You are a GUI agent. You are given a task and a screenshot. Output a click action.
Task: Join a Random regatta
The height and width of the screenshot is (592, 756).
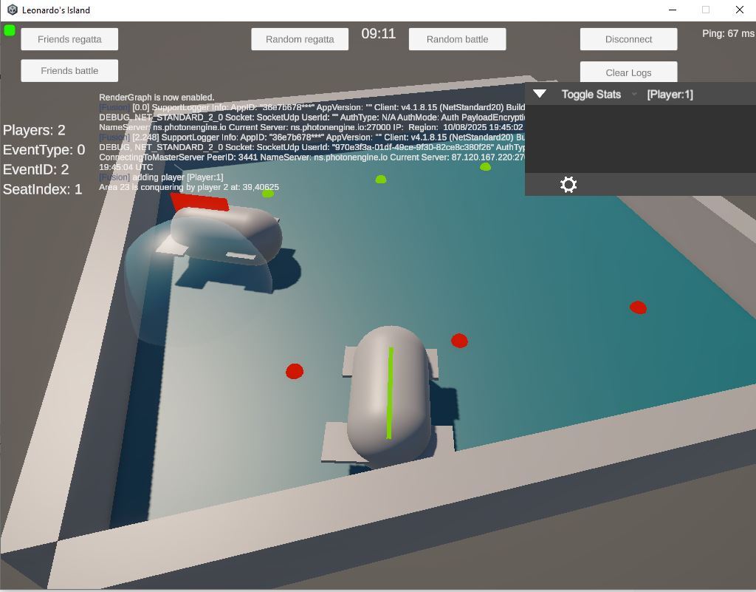point(300,39)
